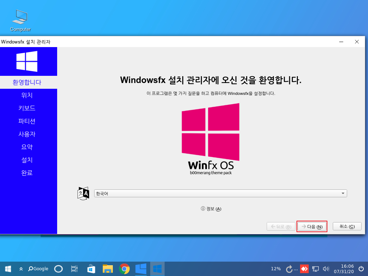
Task: Open the network connection tray icon
Action: (x=316, y=269)
